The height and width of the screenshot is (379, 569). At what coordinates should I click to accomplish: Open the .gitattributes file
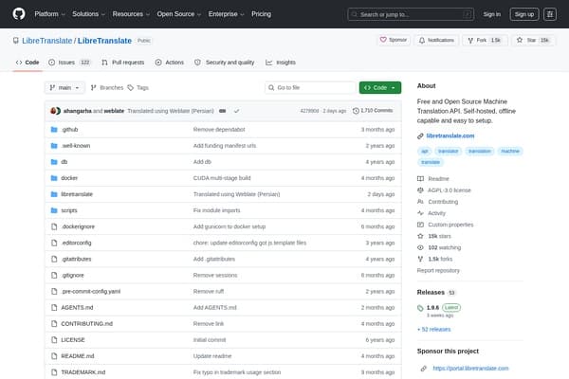click(76, 259)
